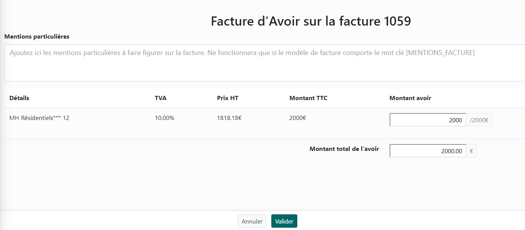Click the € symbol beside the total field
This screenshot has width=525, height=230.
[471, 151]
